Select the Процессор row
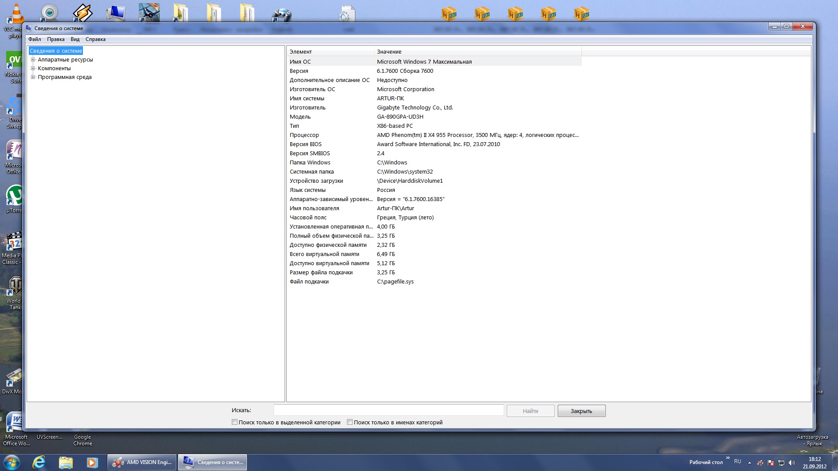The image size is (838, 471). click(434, 135)
